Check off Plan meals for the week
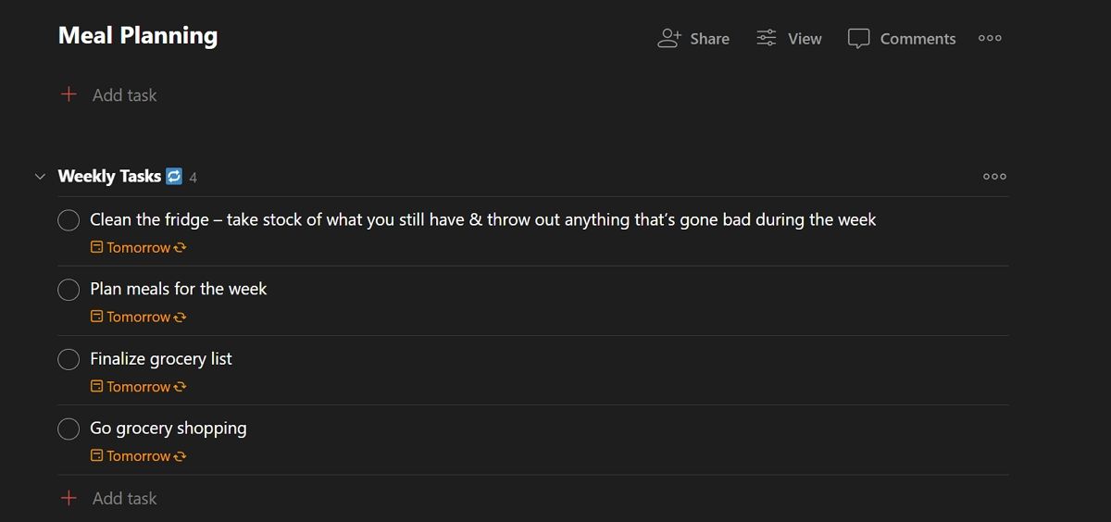 (69, 290)
